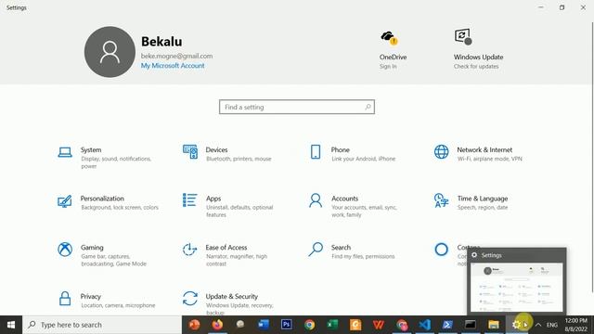This screenshot has width=594, height=334.
Task: Click the Windows Update icon
Action: 463,37
